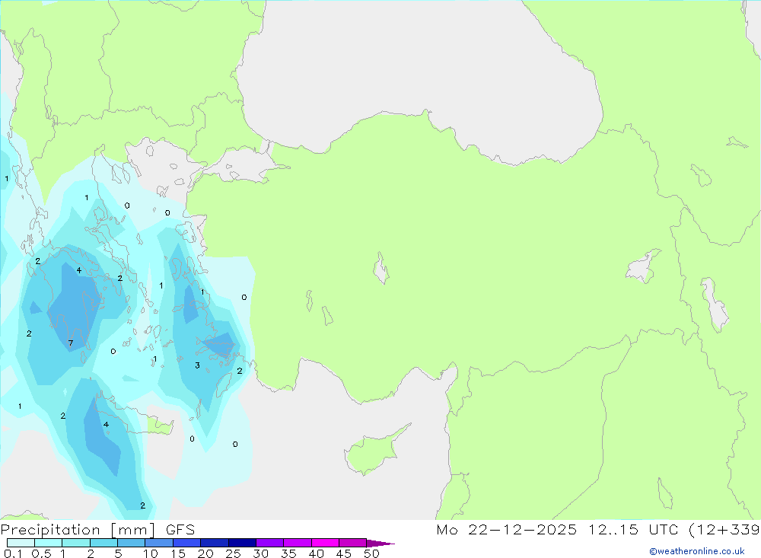This screenshot has width=761, height=558.
Task: Click the 25–30 mm legend color swatch
Action: coord(242,543)
